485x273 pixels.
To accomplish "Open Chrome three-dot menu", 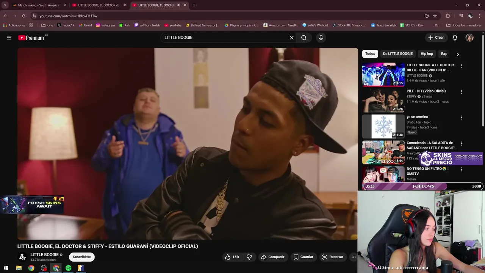I will (480, 16).
